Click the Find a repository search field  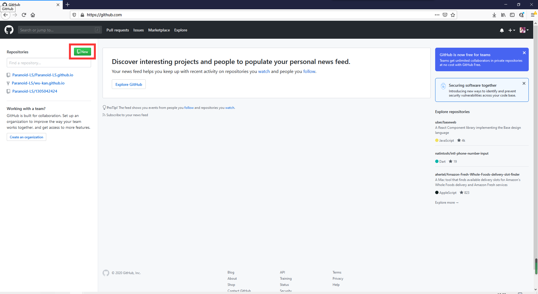(49, 63)
